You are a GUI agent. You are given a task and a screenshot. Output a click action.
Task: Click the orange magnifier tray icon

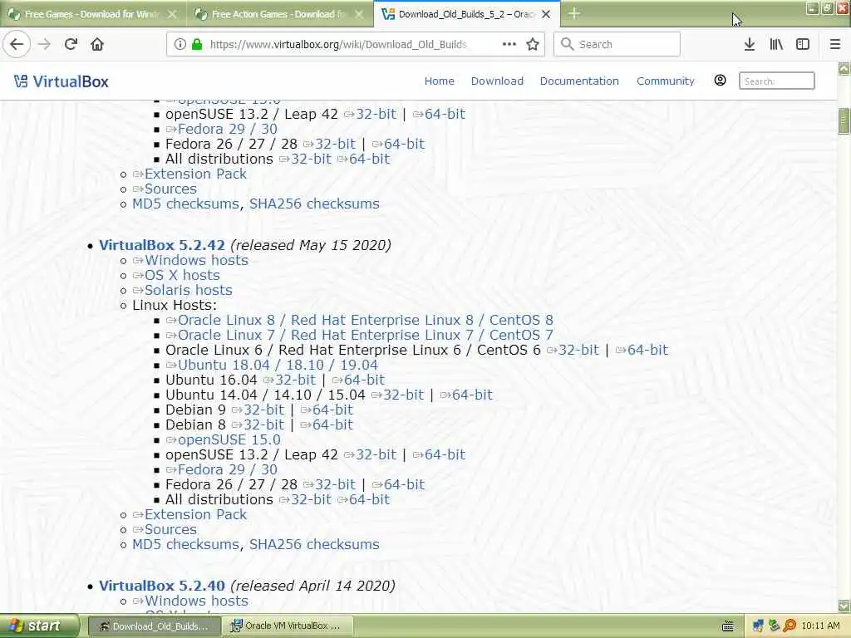[790, 626]
